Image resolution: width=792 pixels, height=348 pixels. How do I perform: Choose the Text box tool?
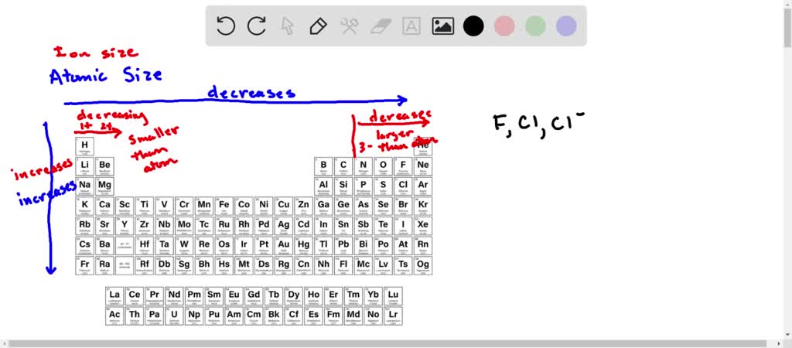[x=411, y=26]
